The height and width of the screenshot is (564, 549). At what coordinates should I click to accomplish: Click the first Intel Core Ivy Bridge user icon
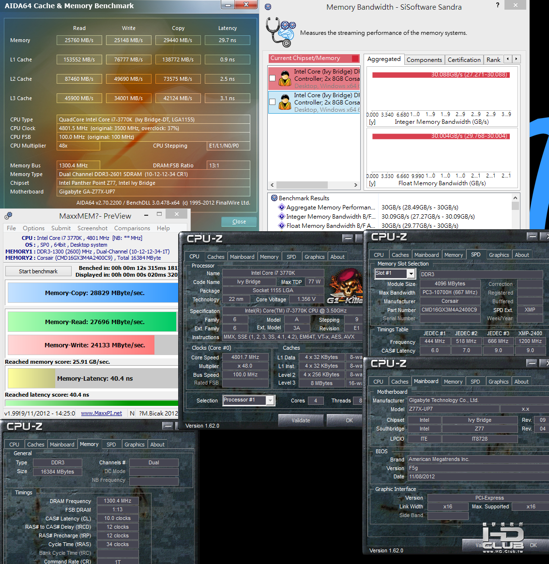tap(285, 78)
